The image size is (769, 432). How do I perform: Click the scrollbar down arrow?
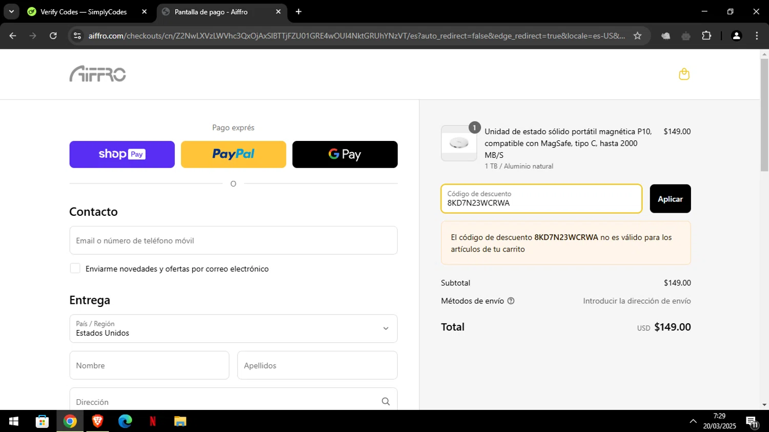coord(764,405)
